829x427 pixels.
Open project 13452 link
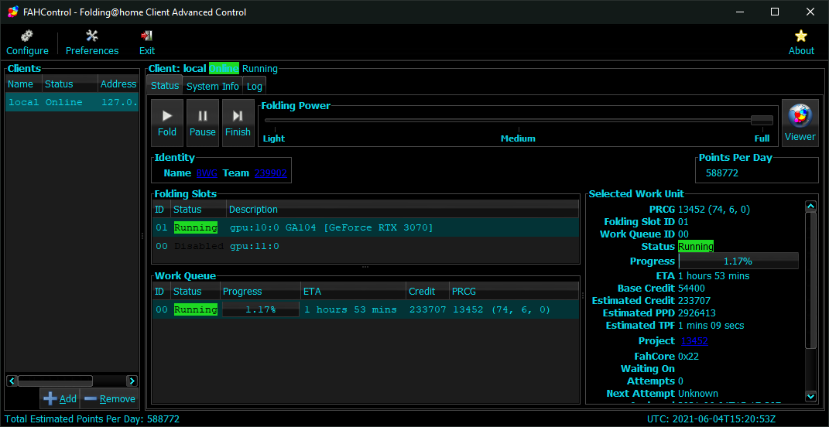[694, 341]
